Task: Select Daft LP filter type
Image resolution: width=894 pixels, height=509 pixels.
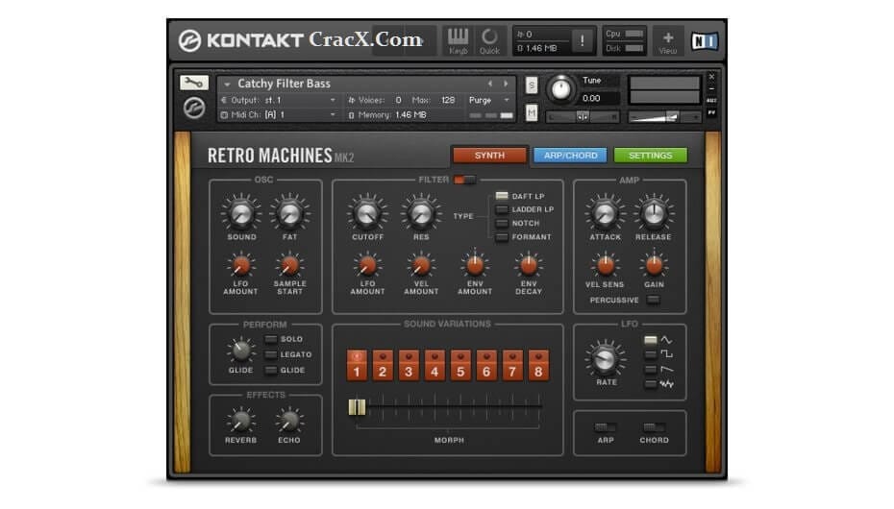Action: (x=502, y=196)
